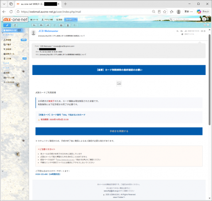Image resolution: width=212 pixels, height=201 pixels.
Task: Click the au one net logo
Action: click(15, 20)
